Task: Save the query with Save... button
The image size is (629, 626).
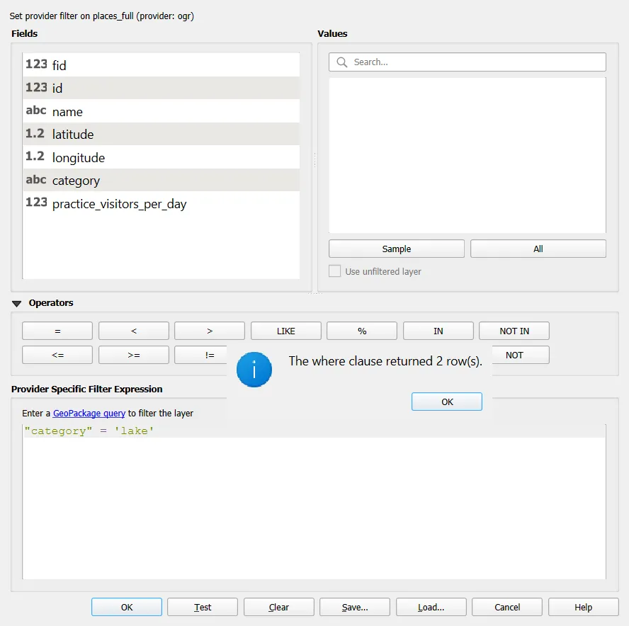Action: coord(355,607)
